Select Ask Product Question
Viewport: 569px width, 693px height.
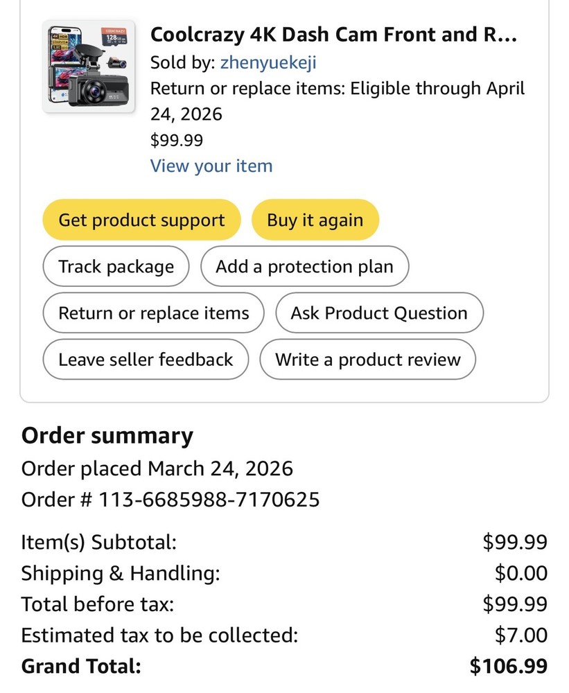click(x=379, y=313)
